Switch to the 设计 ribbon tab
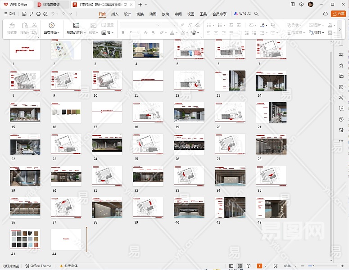Image resolution: width=349 pixels, height=270 pixels. pyautogui.click(x=127, y=14)
